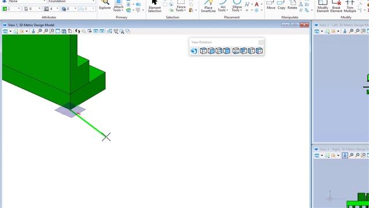Open the Explorer tool in Primary group
The image size is (369, 208).
click(x=105, y=5)
